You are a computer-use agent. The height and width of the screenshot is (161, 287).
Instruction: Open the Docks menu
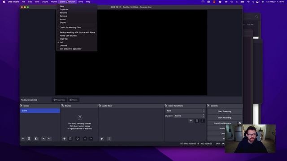point(45,2)
